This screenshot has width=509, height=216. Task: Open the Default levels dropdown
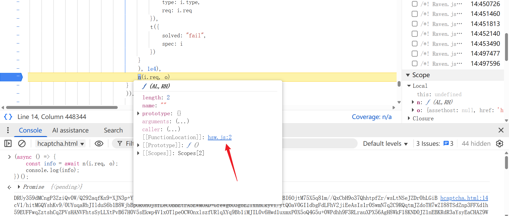click(385, 143)
